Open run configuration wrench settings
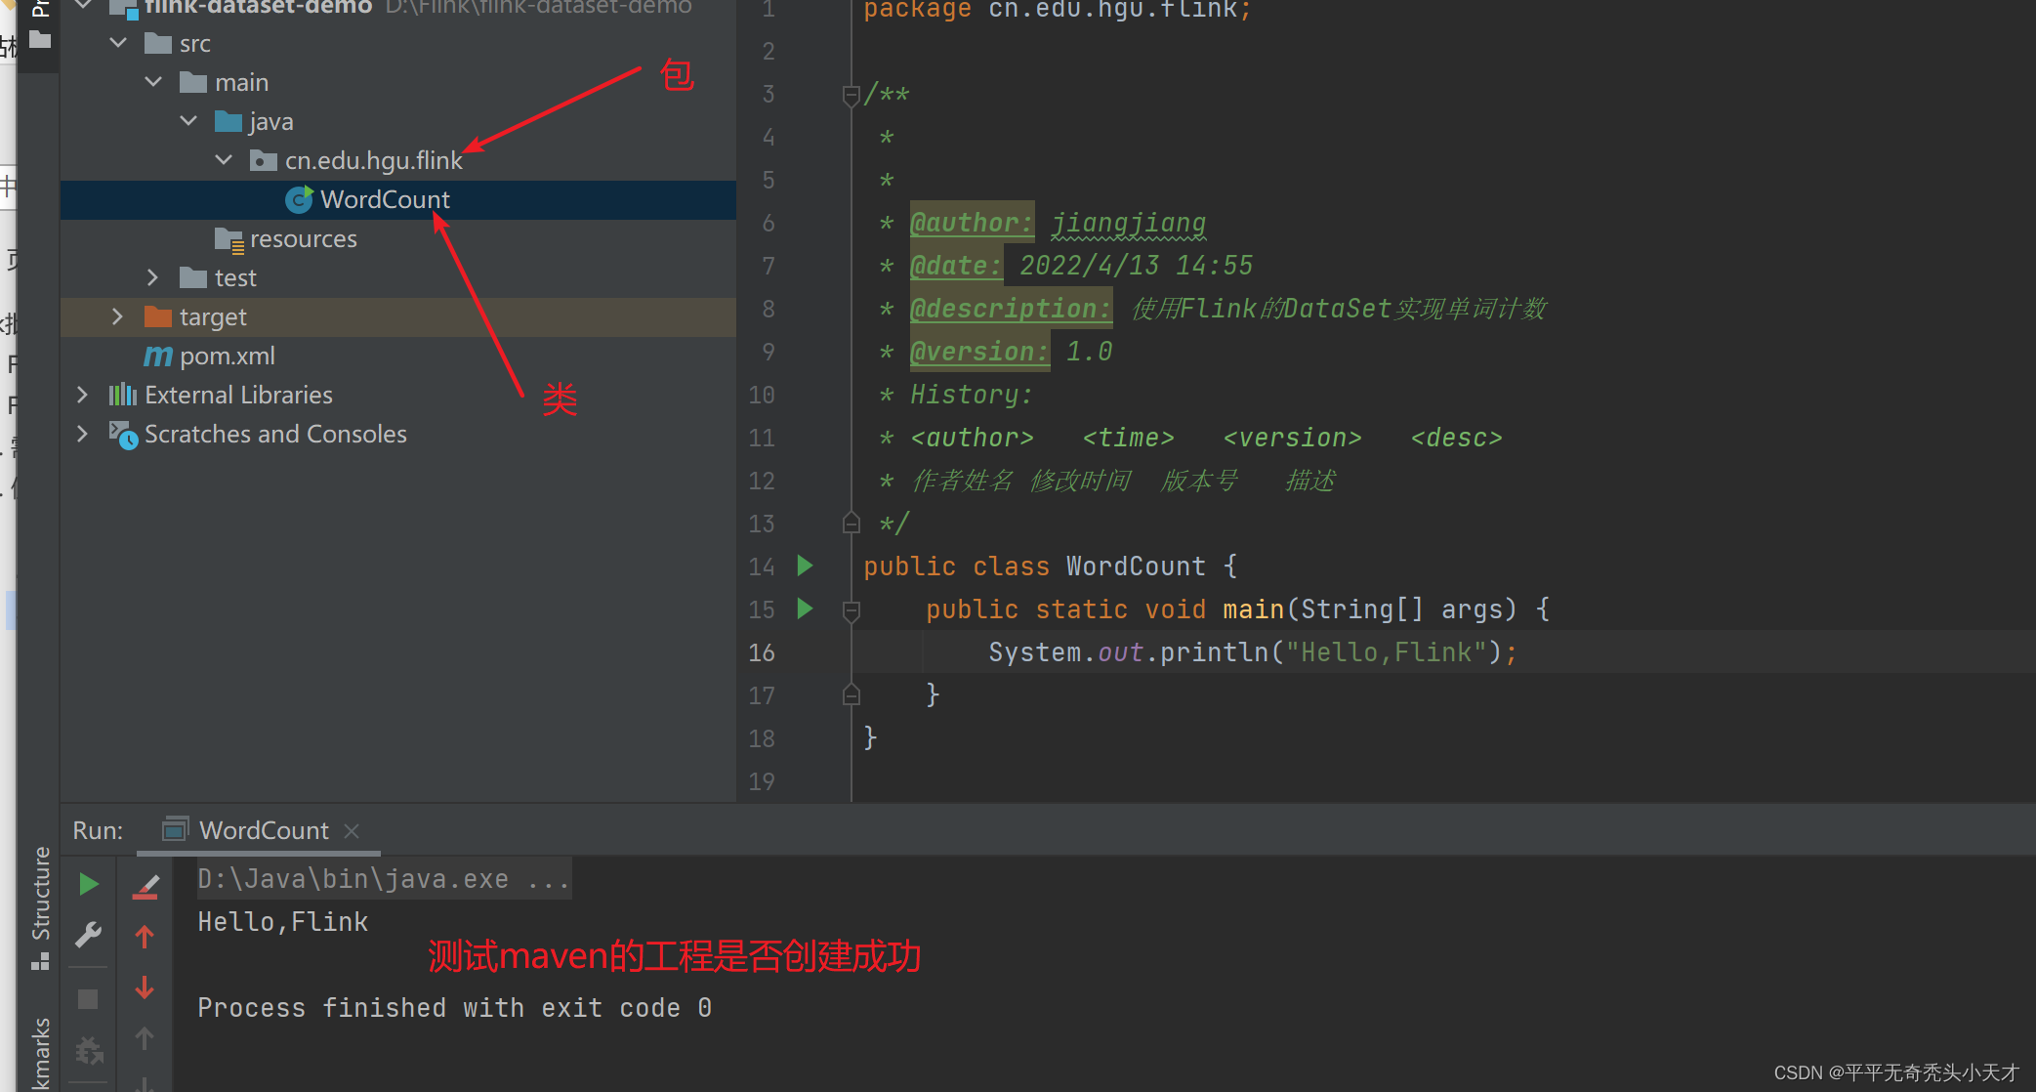2036x1092 pixels. (x=88, y=935)
